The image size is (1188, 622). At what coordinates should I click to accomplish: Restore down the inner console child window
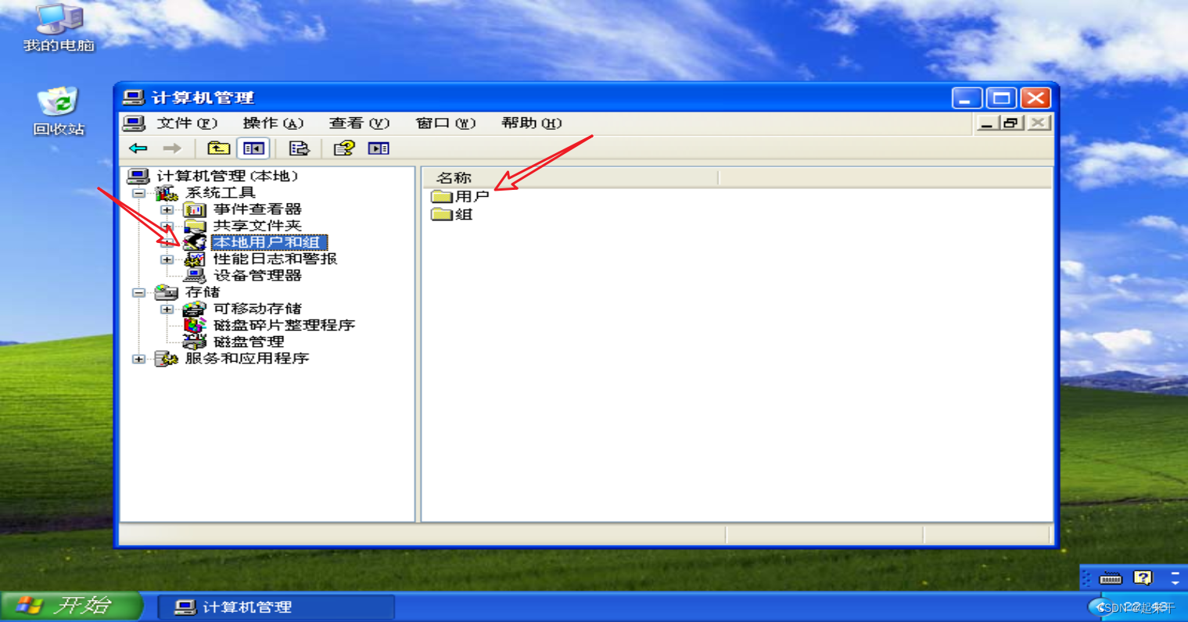(1011, 123)
